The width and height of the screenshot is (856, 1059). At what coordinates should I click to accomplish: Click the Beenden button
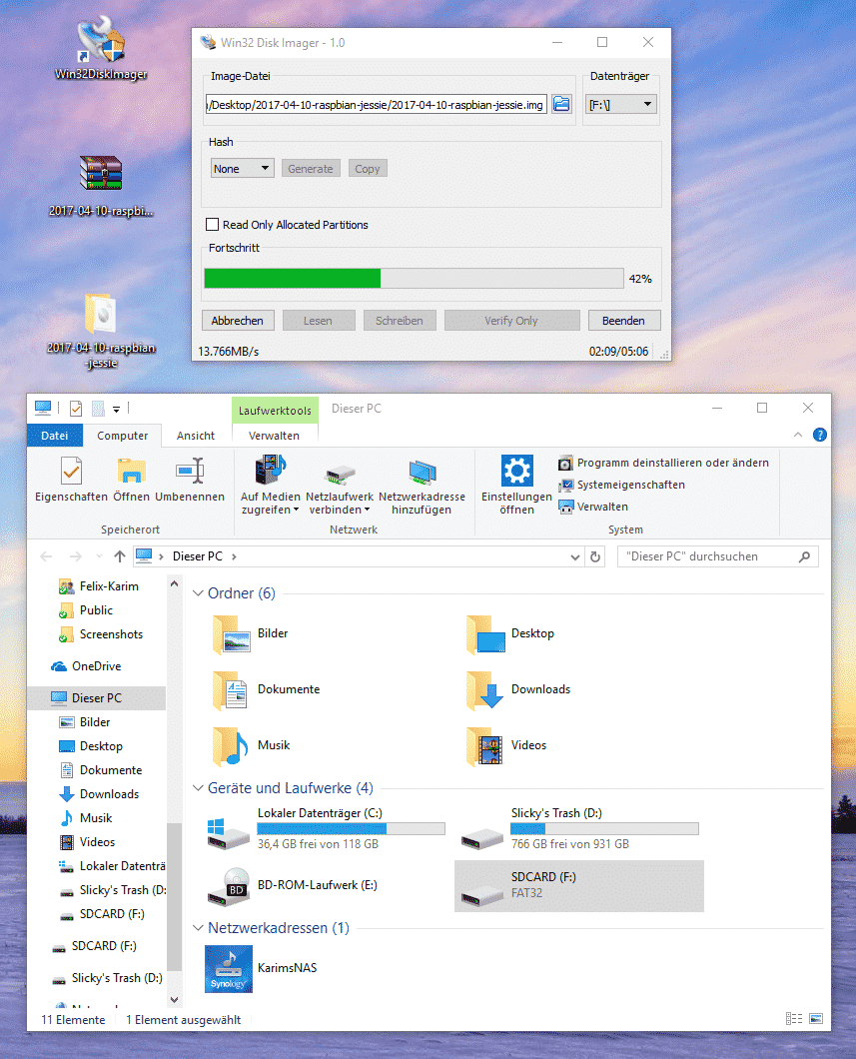click(x=623, y=321)
